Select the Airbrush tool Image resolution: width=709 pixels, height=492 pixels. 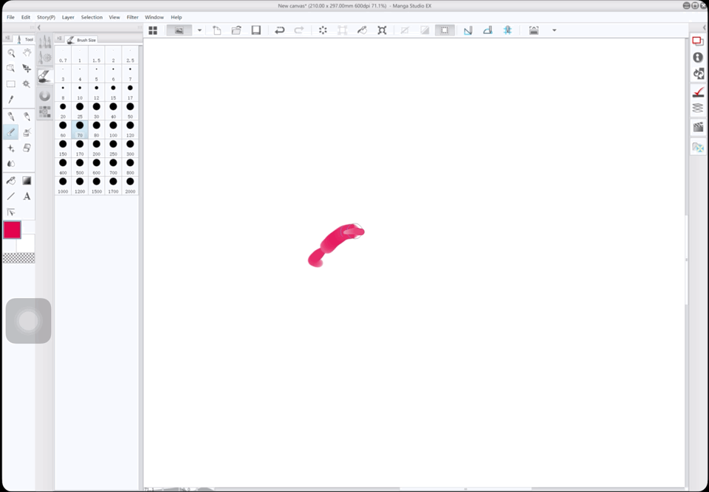coord(27,132)
